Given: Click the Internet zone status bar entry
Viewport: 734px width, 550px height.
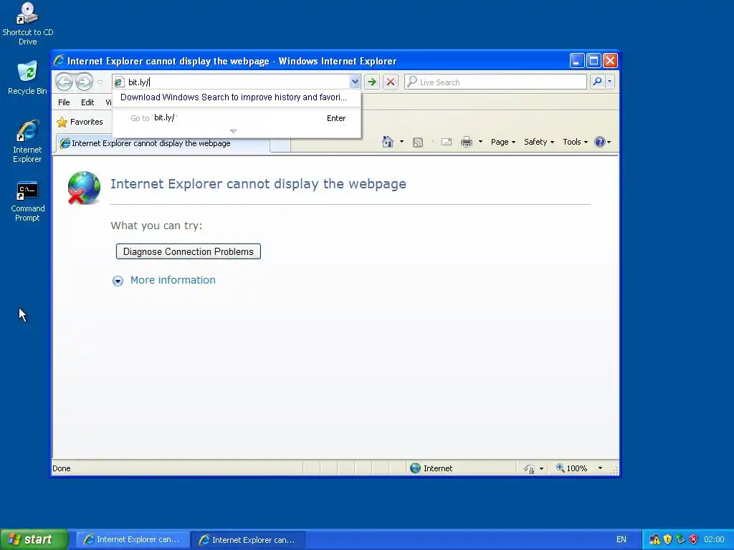Looking at the screenshot, I should click(x=431, y=468).
